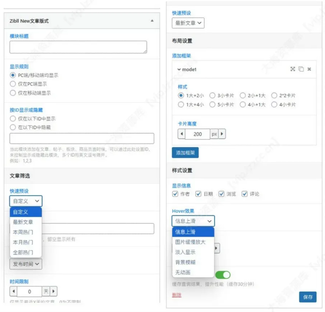Expand the mode1 frame chevron
The height and width of the screenshot is (312, 325).
tap(179, 69)
